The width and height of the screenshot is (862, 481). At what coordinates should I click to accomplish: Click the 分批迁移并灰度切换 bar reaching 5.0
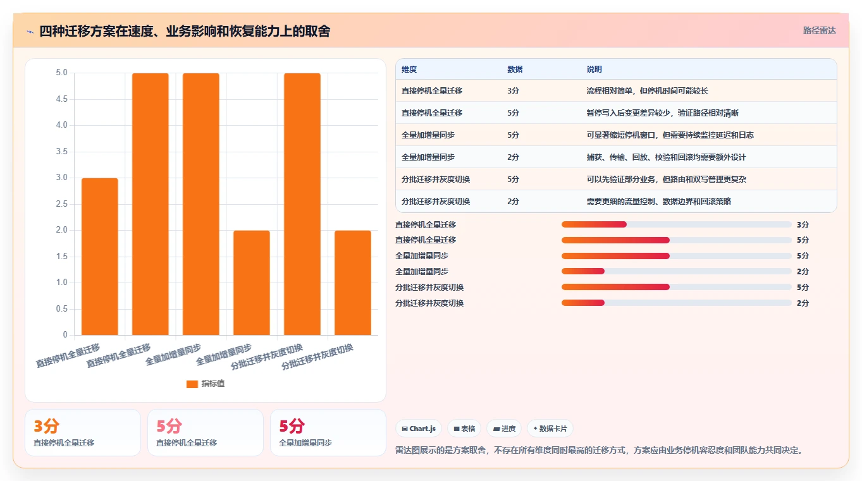click(x=302, y=204)
